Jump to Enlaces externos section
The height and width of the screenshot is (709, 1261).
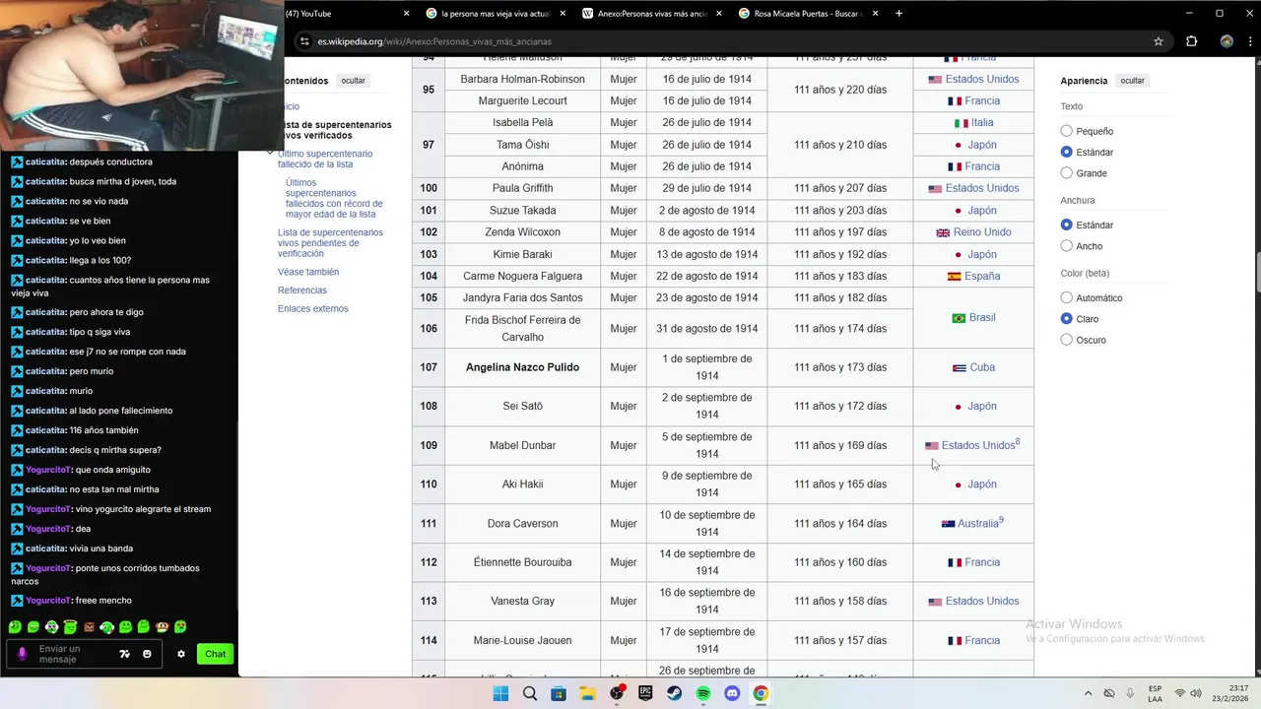tap(313, 309)
